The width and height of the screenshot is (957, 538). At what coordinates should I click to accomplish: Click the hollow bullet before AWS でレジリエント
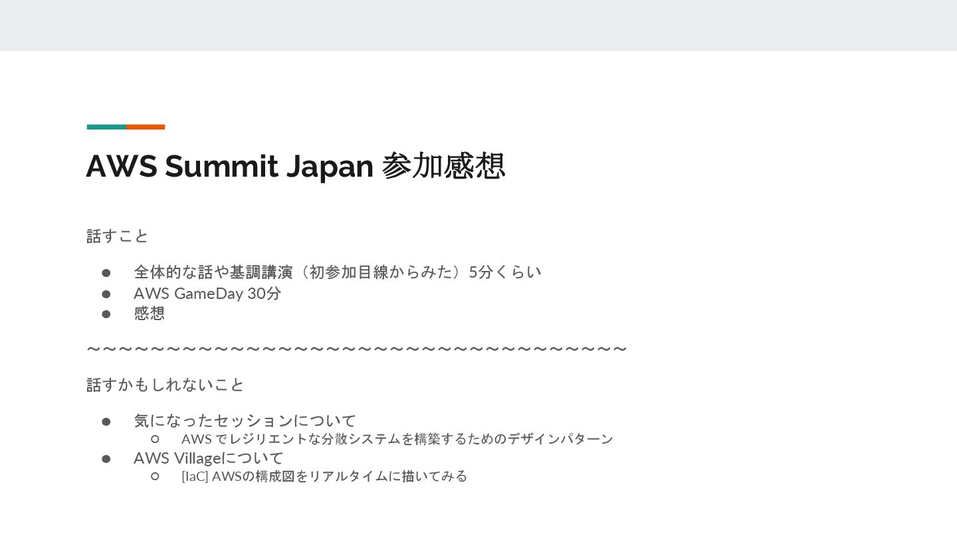[x=155, y=438]
